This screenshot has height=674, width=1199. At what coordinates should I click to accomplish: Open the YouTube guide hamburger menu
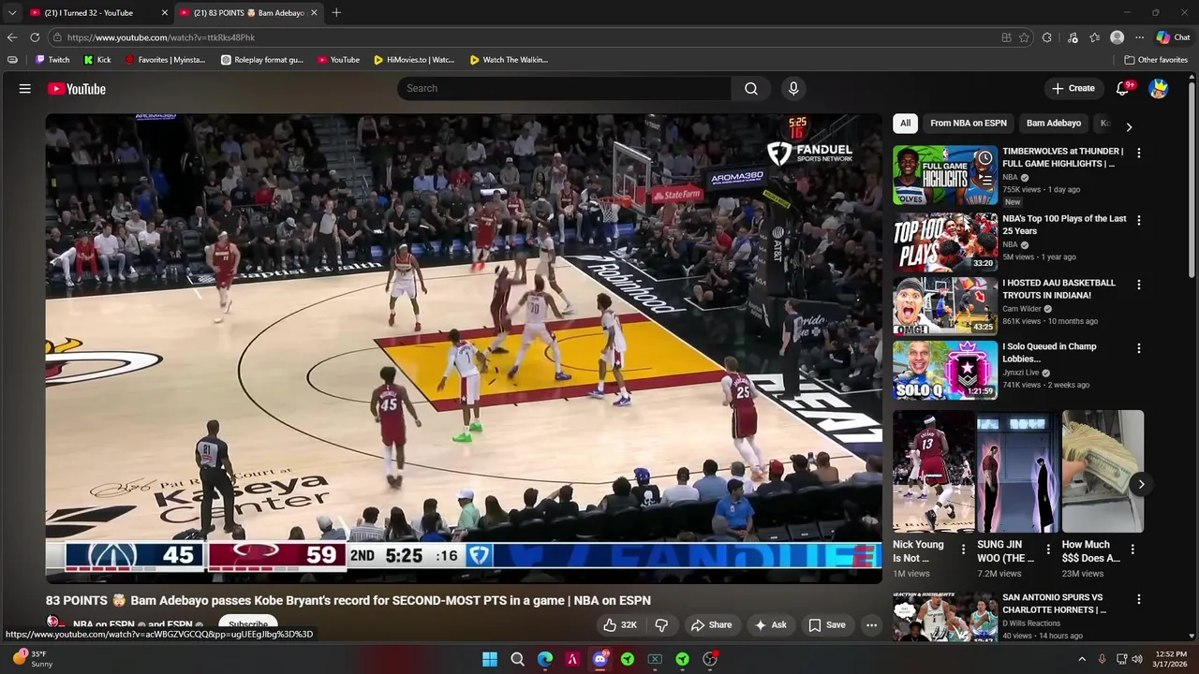25,88
